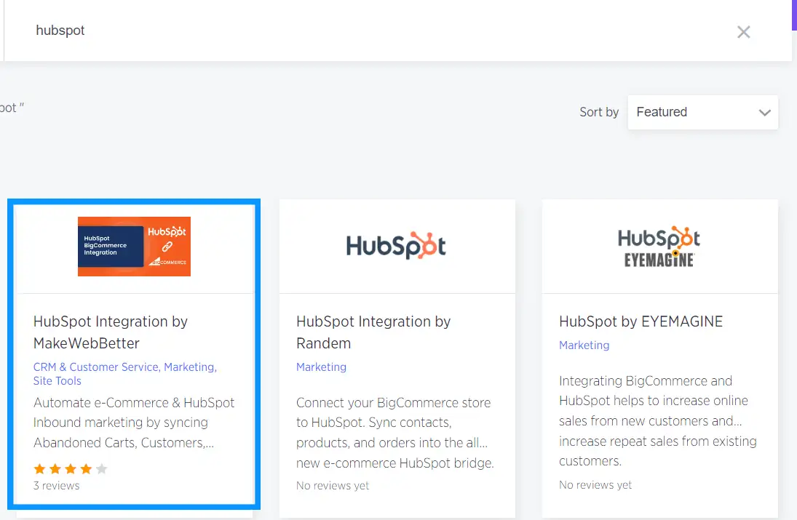Click the first orange rating star
Screen dimensions: 797x520
(39, 469)
